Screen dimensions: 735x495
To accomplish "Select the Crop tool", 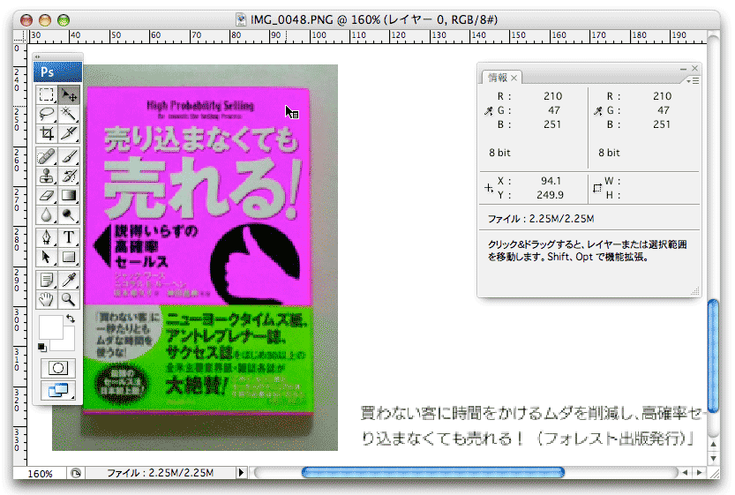I will [47, 133].
